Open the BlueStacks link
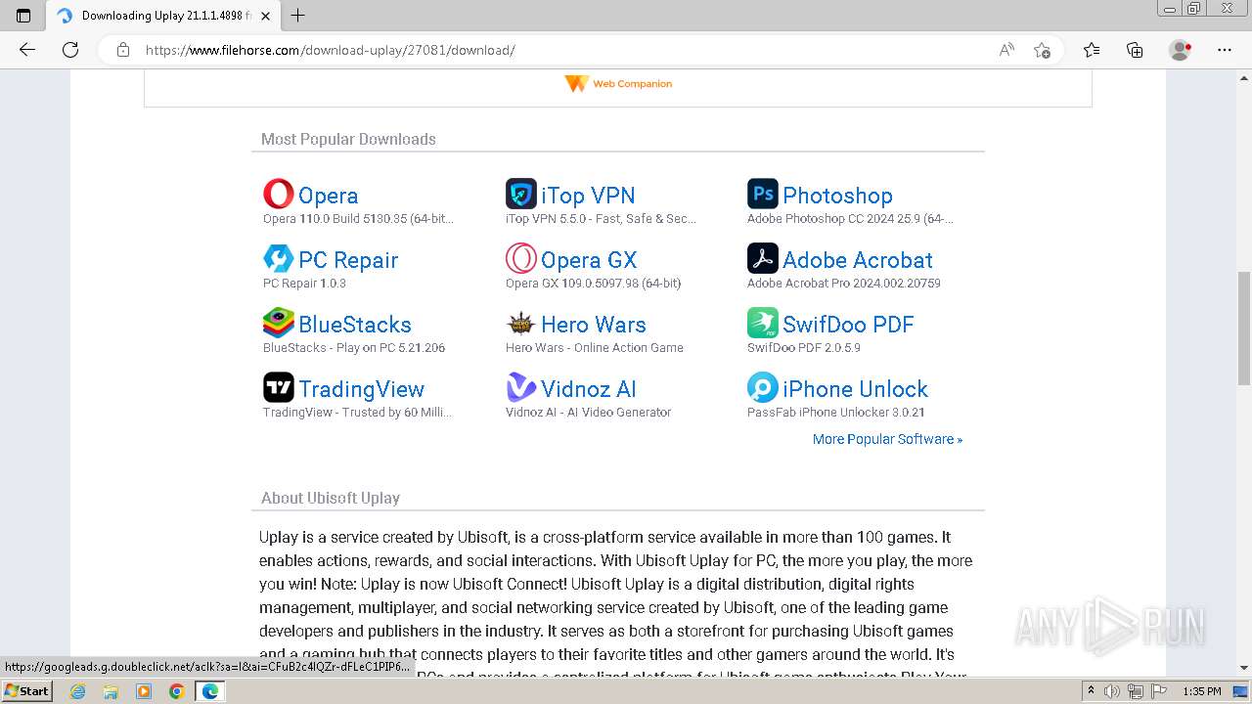Viewport: 1252px width, 704px height. pyautogui.click(x=355, y=325)
